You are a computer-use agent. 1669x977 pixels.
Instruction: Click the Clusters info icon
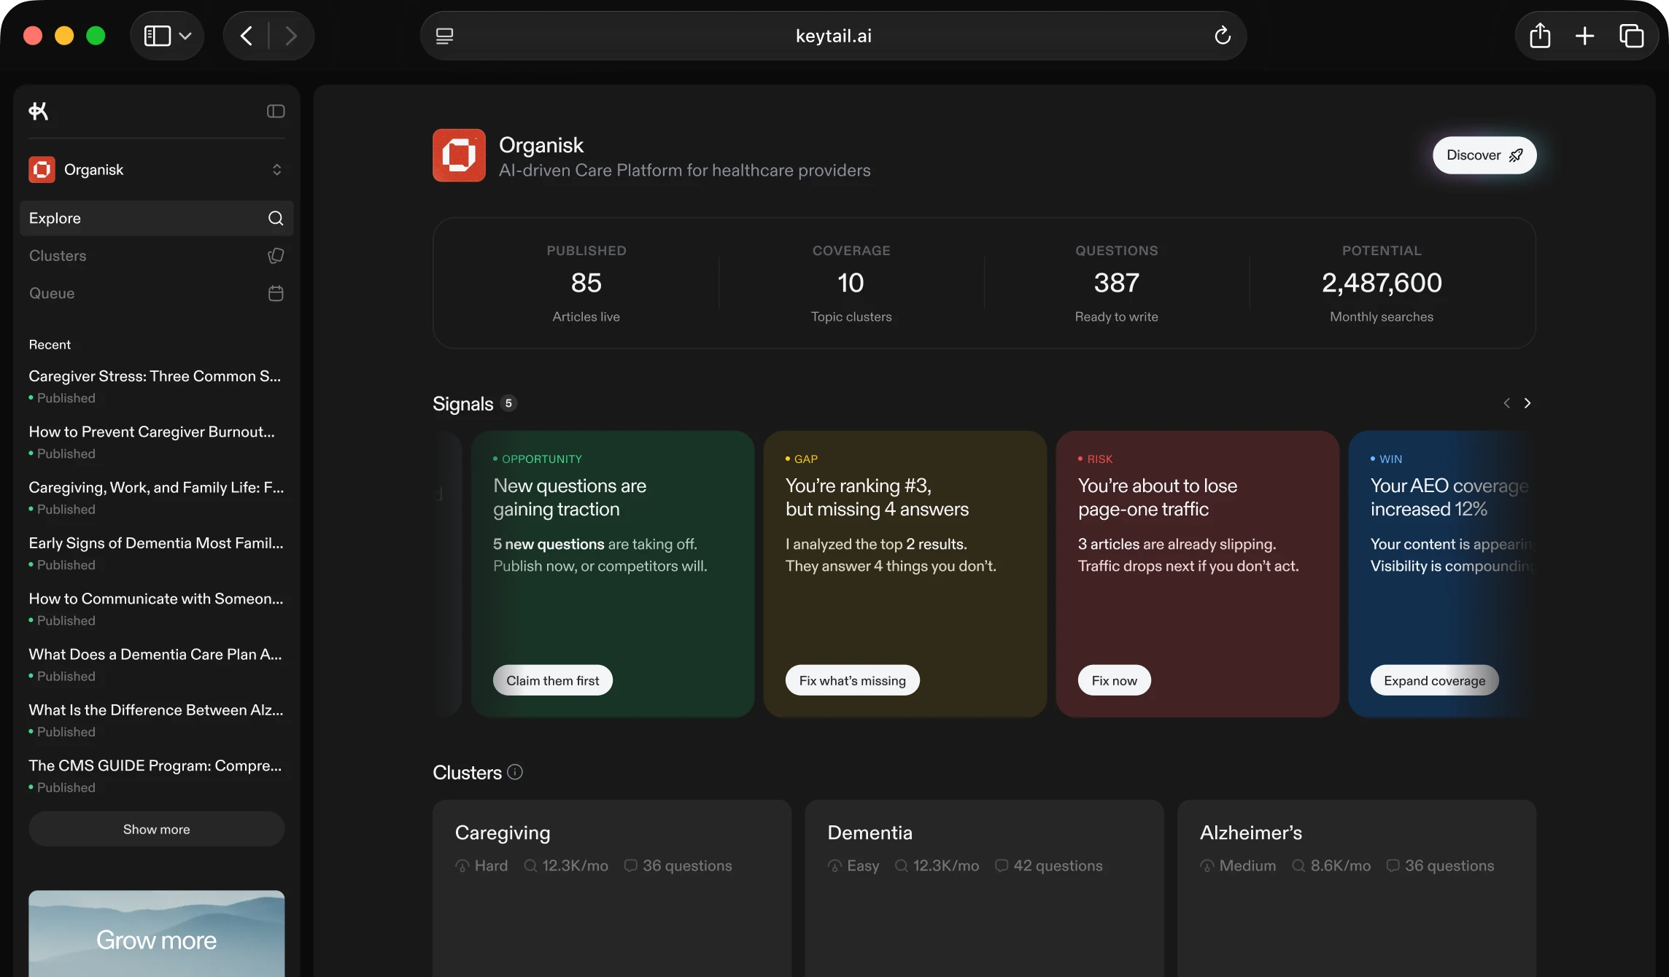(515, 771)
